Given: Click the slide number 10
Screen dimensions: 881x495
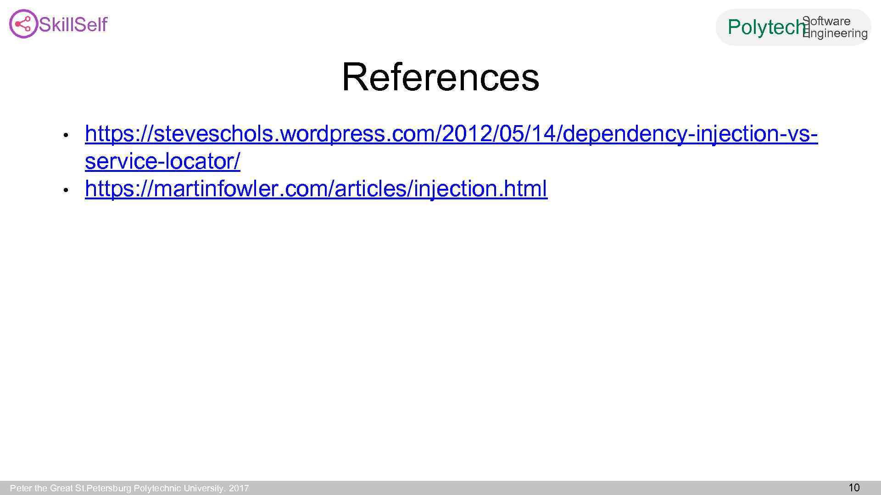Looking at the screenshot, I should pos(854,487).
